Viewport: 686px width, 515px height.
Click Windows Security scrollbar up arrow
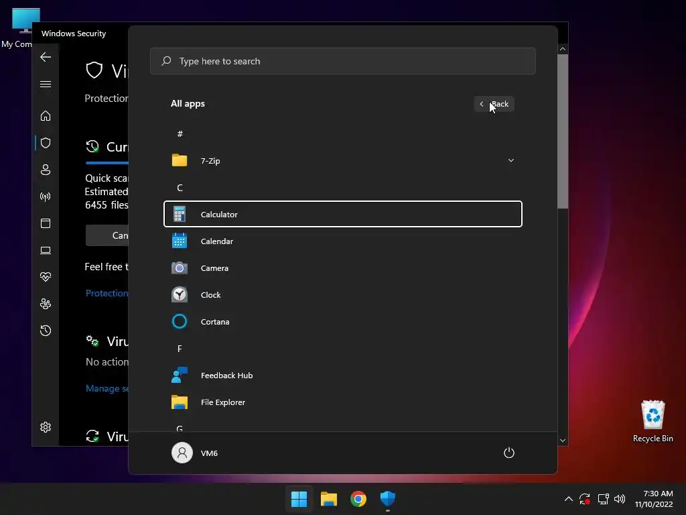pyautogui.click(x=563, y=49)
